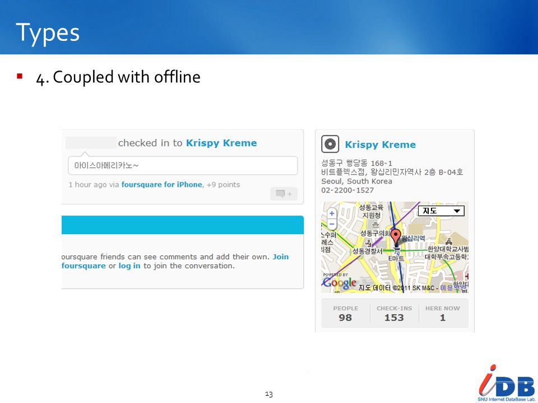Click the blurred username placeholder
538x403 pixels.
tap(91, 143)
